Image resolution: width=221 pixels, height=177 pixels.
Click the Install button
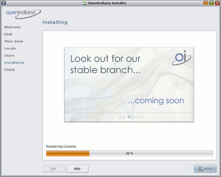coord(205,169)
